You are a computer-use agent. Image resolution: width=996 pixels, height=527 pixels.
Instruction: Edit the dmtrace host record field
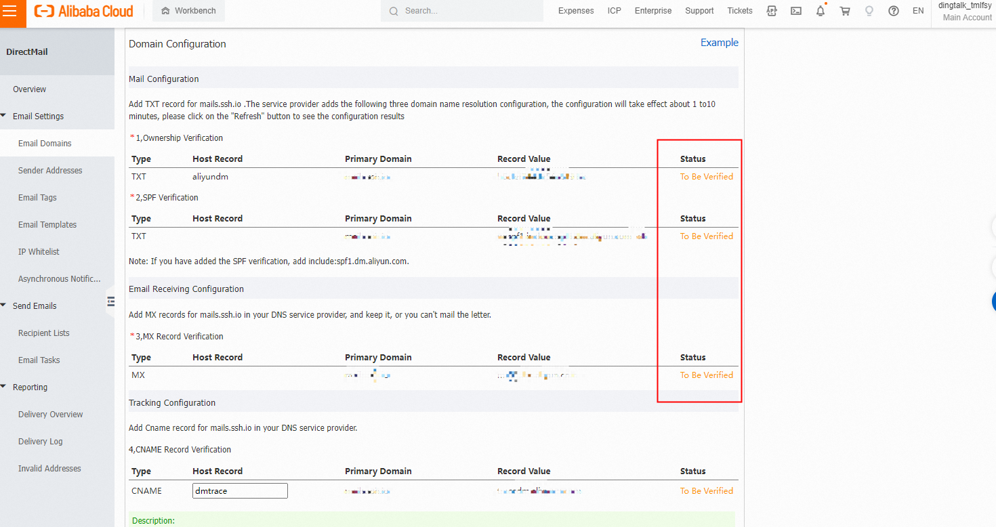tap(240, 490)
